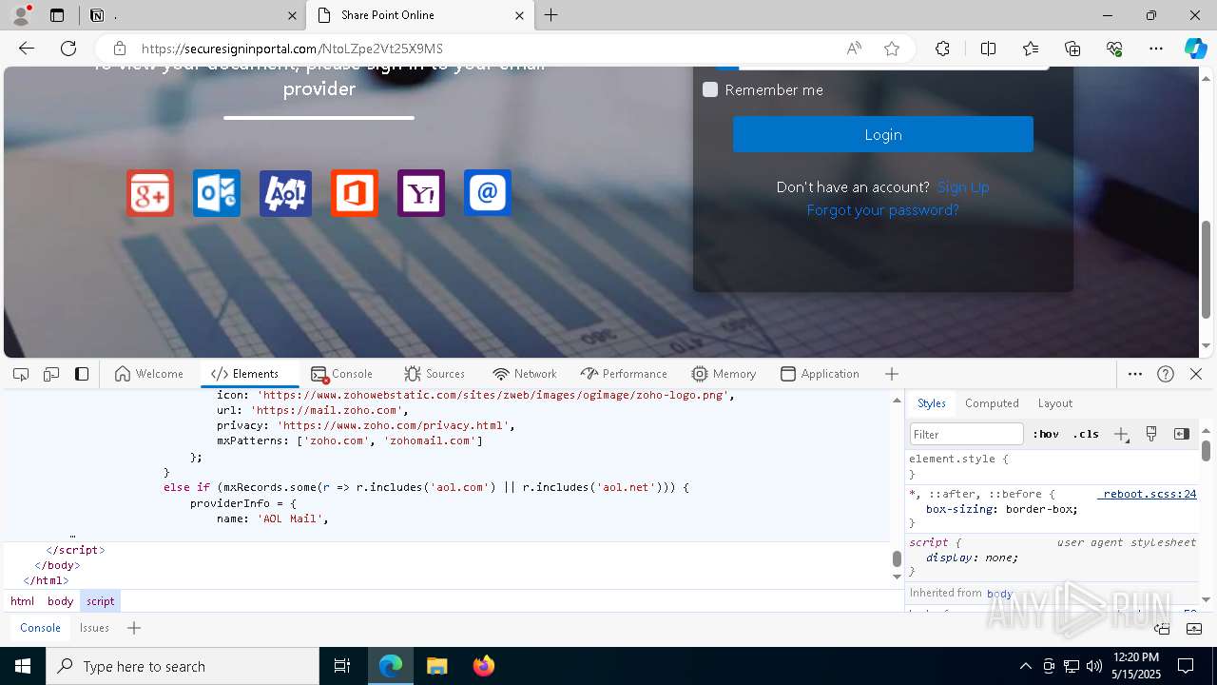Open Customize and control DevTools menu
The width and height of the screenshot is (1217, 685).
[1135, 374]
